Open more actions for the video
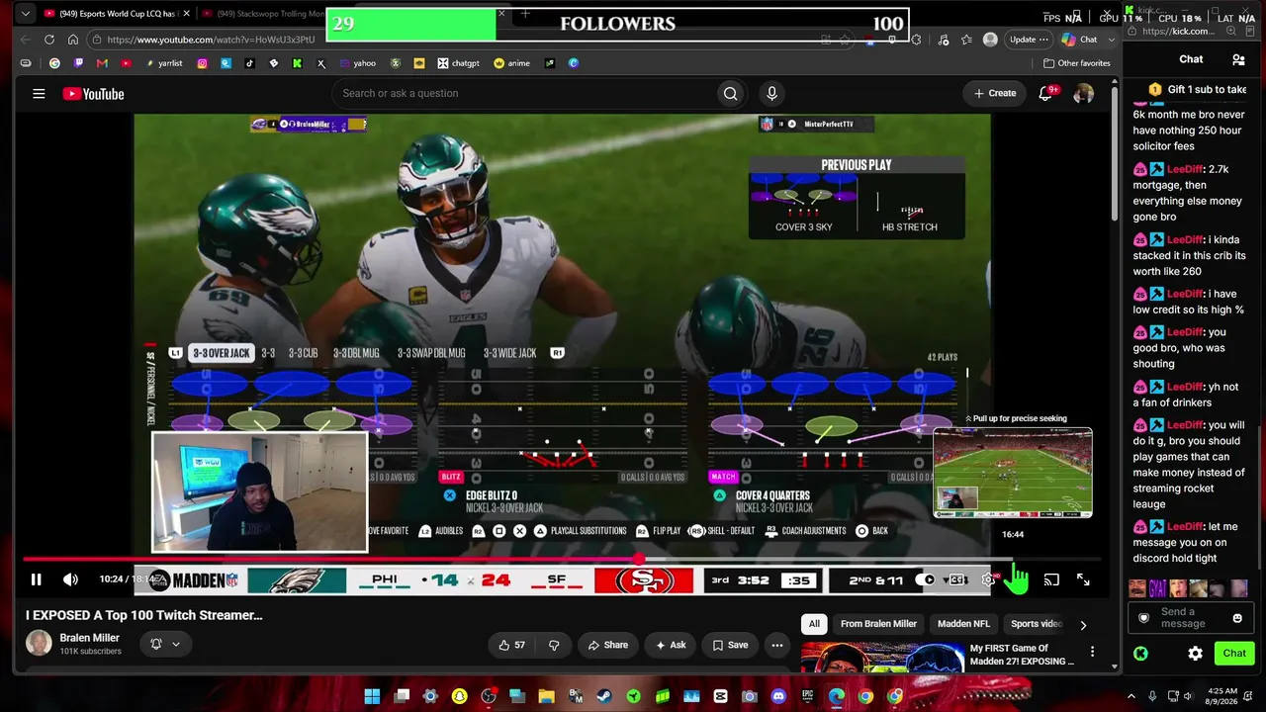This screenshot has width=1266, height=712. tap(777, 645)
